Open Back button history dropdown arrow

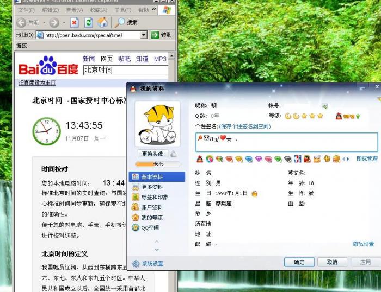click(44, 23)
